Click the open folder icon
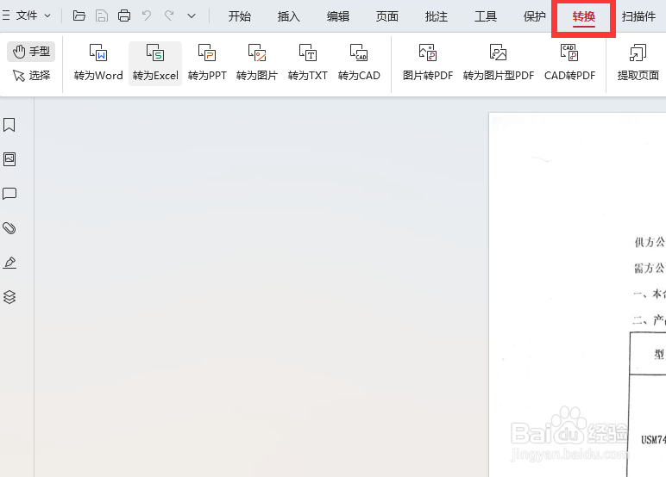 click(79, 15)
